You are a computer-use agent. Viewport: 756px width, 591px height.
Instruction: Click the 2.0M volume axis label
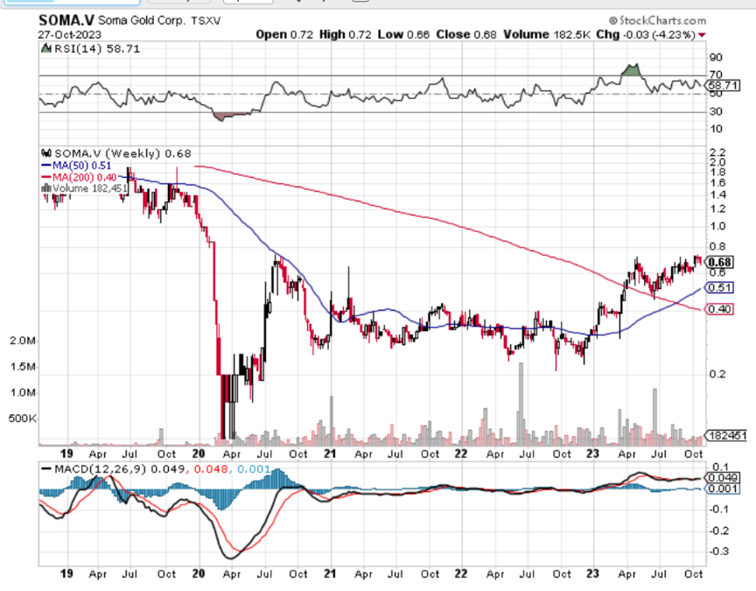[23, 341]
